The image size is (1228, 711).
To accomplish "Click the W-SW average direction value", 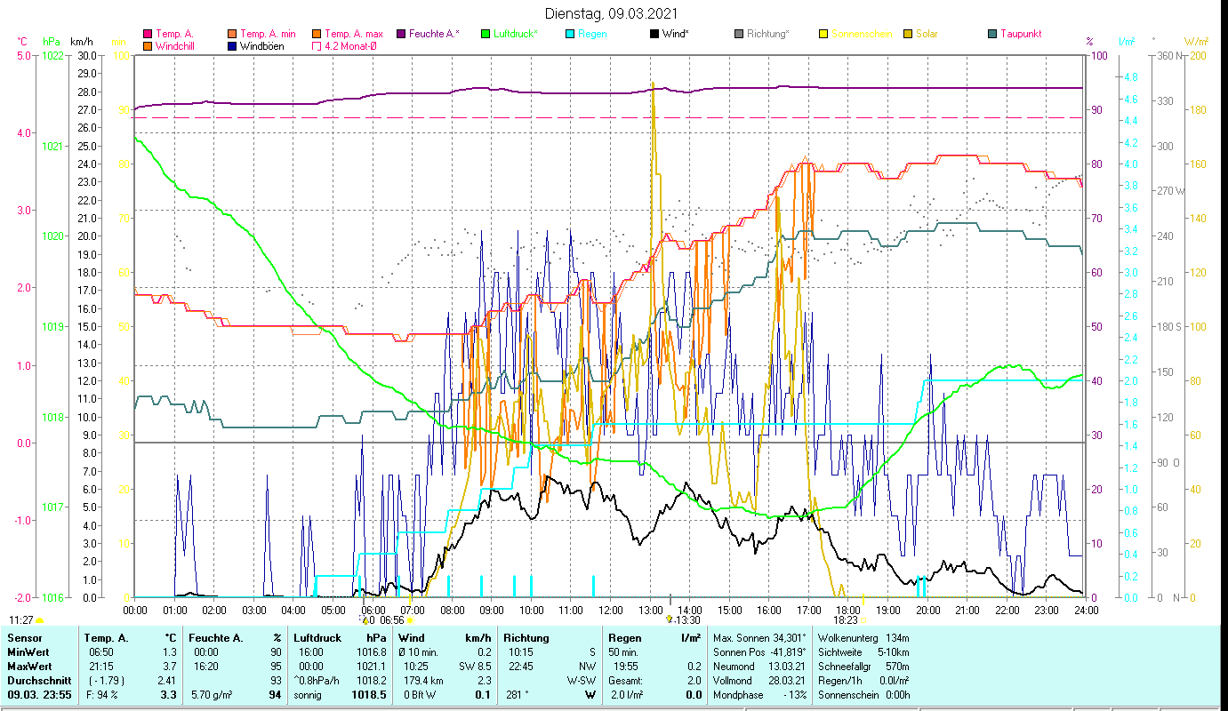I will click(580, 680).
